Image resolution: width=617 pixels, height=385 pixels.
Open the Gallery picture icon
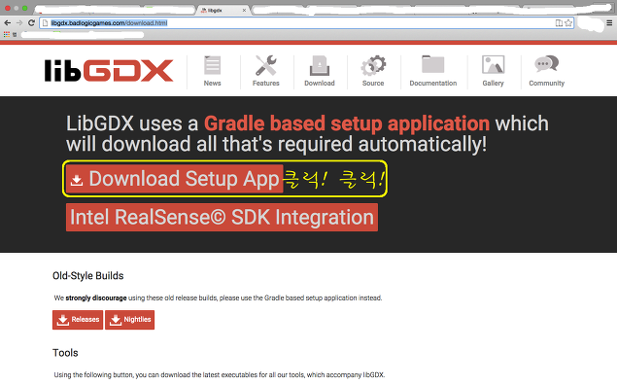click(493, 64)
